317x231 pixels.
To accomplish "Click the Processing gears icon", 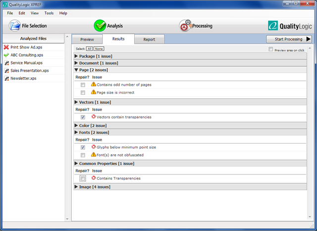I will (x=185, y=26).
